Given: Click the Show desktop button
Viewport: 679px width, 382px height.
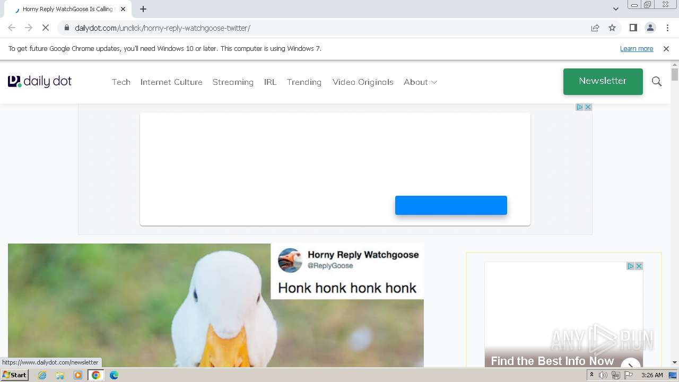Looking at the screenshot, I should pos(673,375).
